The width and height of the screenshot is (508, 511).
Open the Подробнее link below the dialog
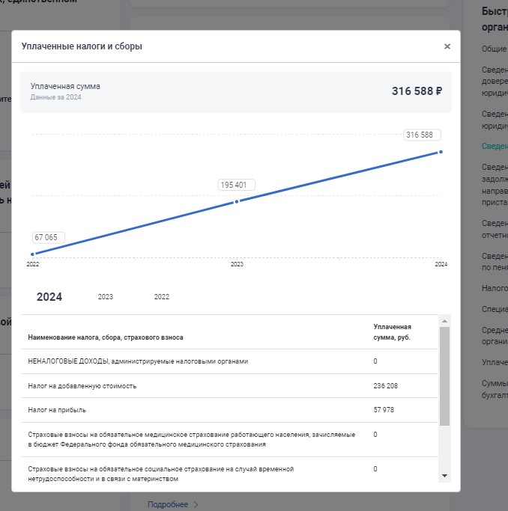(x=168, y=504)
